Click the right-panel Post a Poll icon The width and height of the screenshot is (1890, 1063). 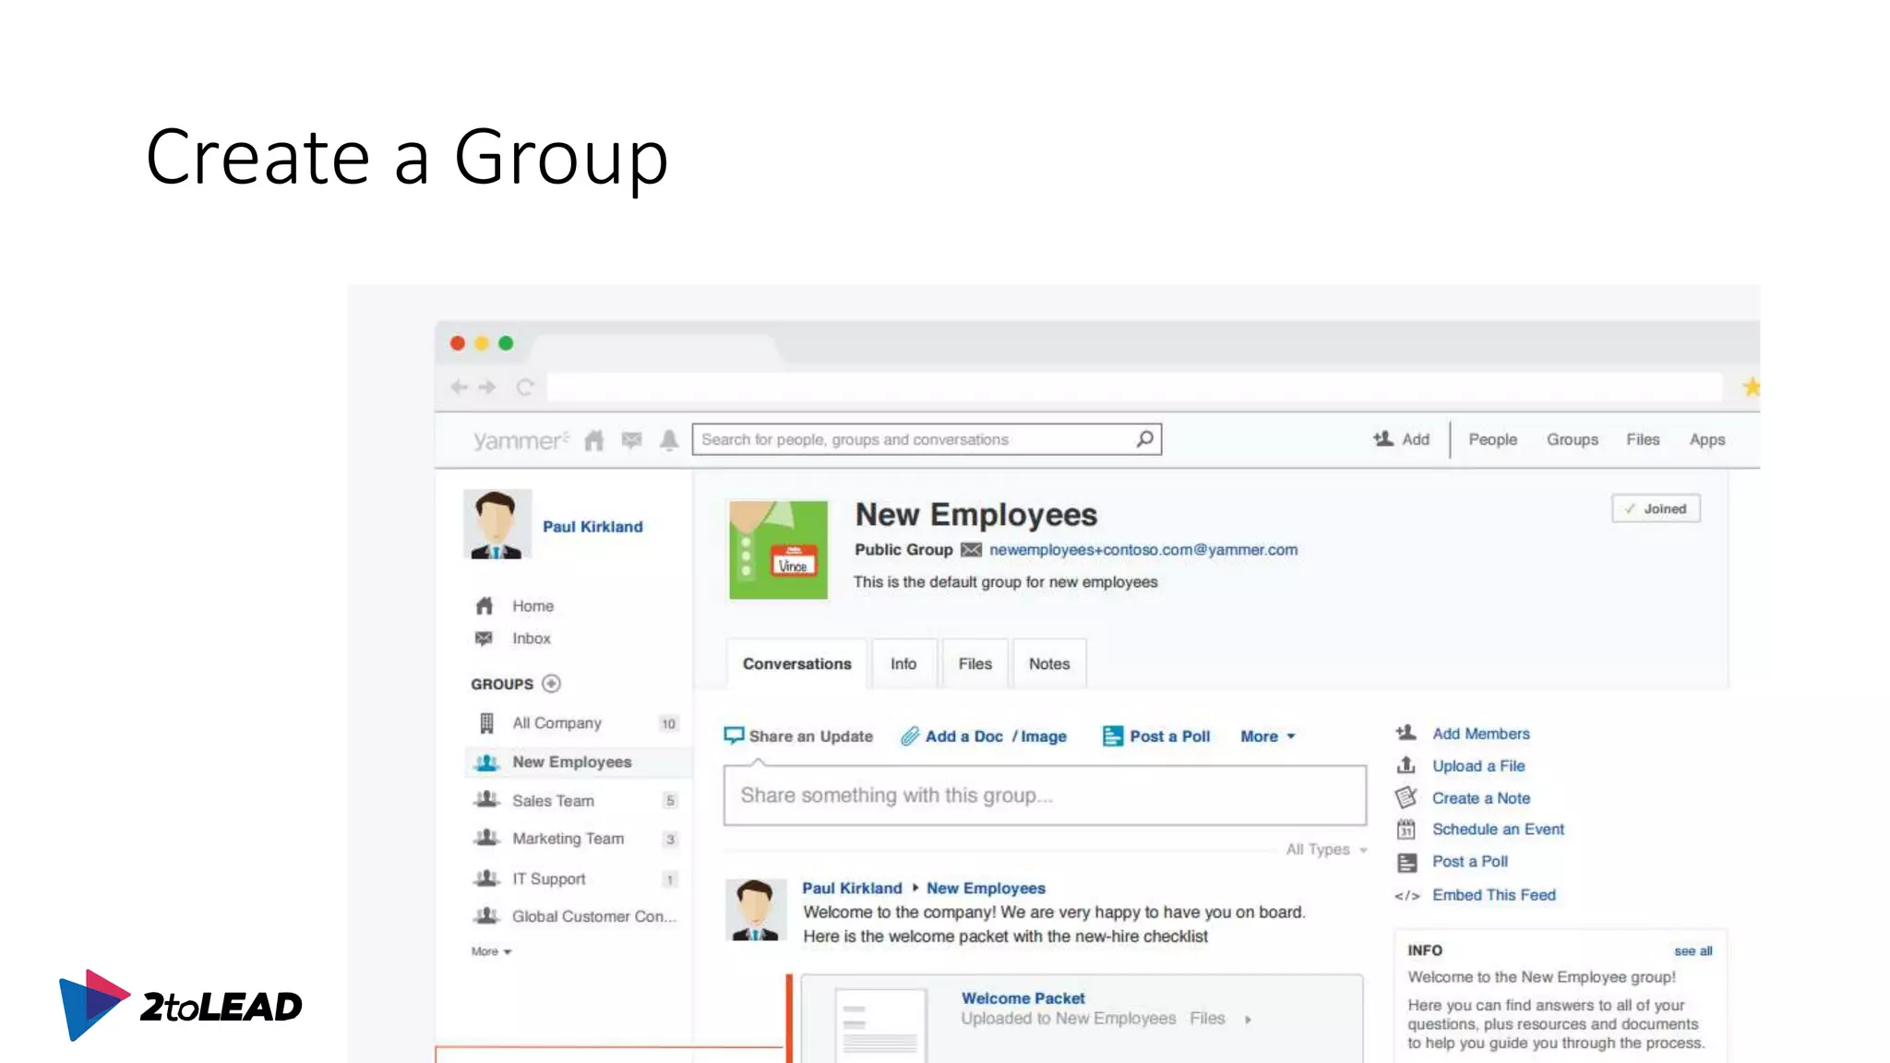click(1406, 863)
